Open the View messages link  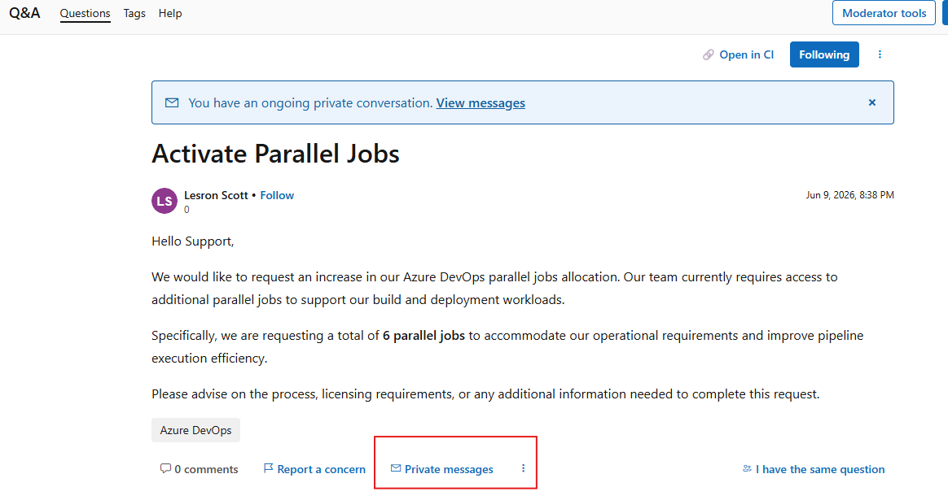click(x=481, y=103)
